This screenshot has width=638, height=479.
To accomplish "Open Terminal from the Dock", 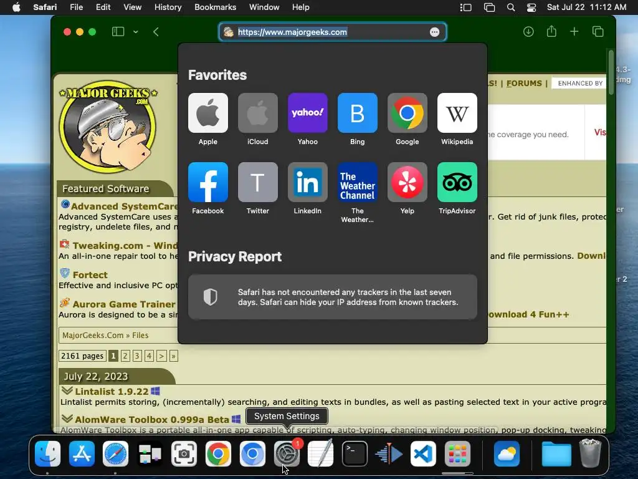I will [x=355, y=453].
